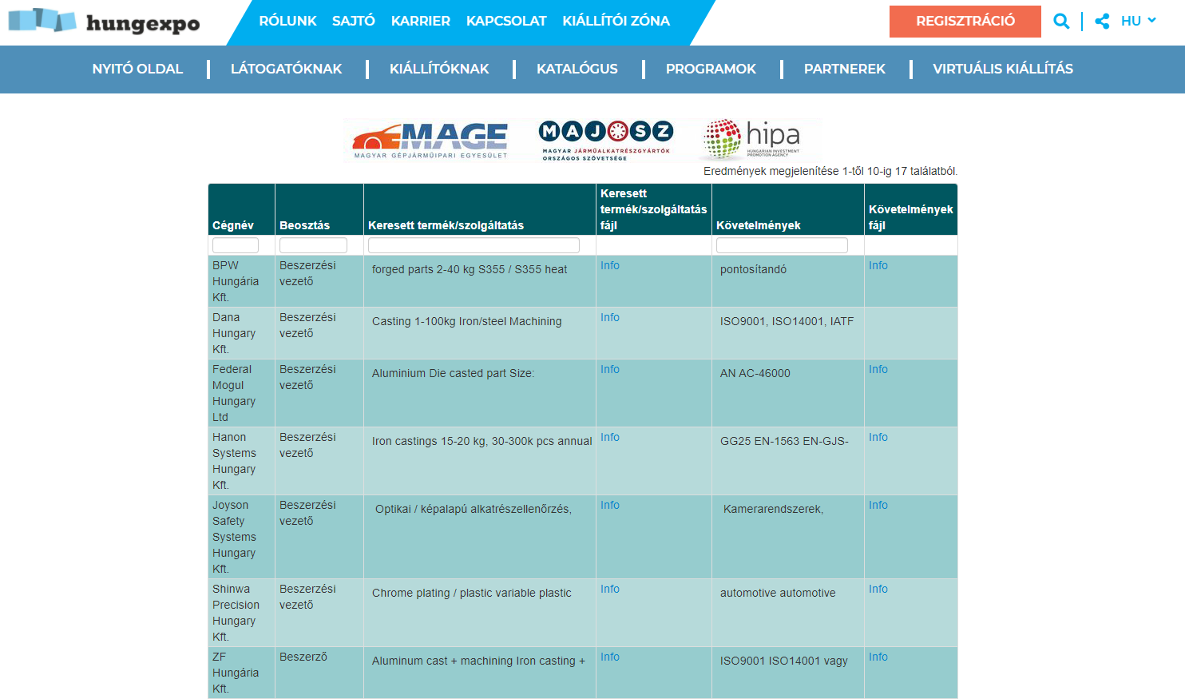Open the KARRIER menu item
The width and height of the screenshot is (1185, 699).
point(421,21)
